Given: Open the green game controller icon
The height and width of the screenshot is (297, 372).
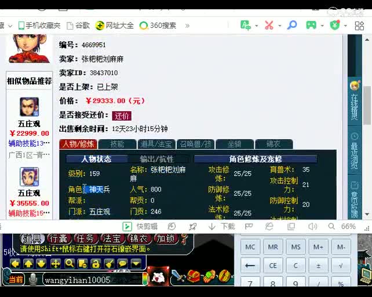Looking at the screenshot, I should coord(311,25).
